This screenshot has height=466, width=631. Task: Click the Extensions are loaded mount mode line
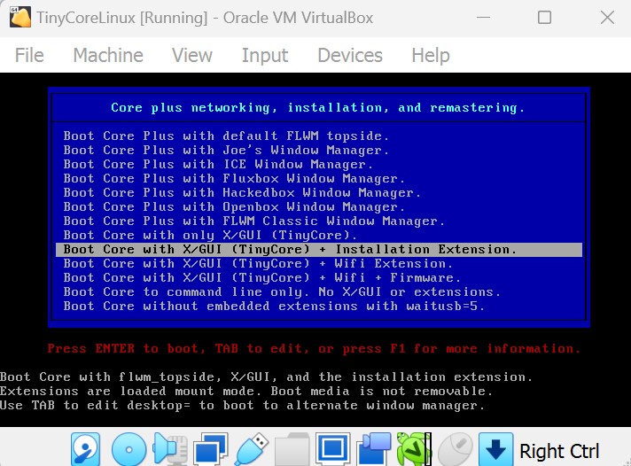coord(245,392)
